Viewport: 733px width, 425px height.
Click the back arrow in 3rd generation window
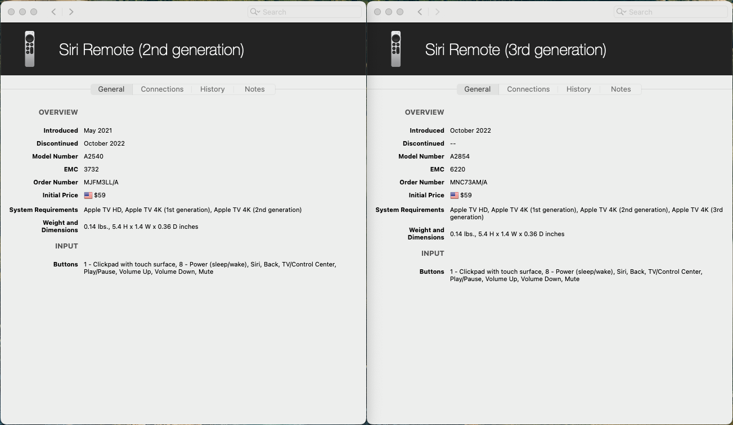420,12
